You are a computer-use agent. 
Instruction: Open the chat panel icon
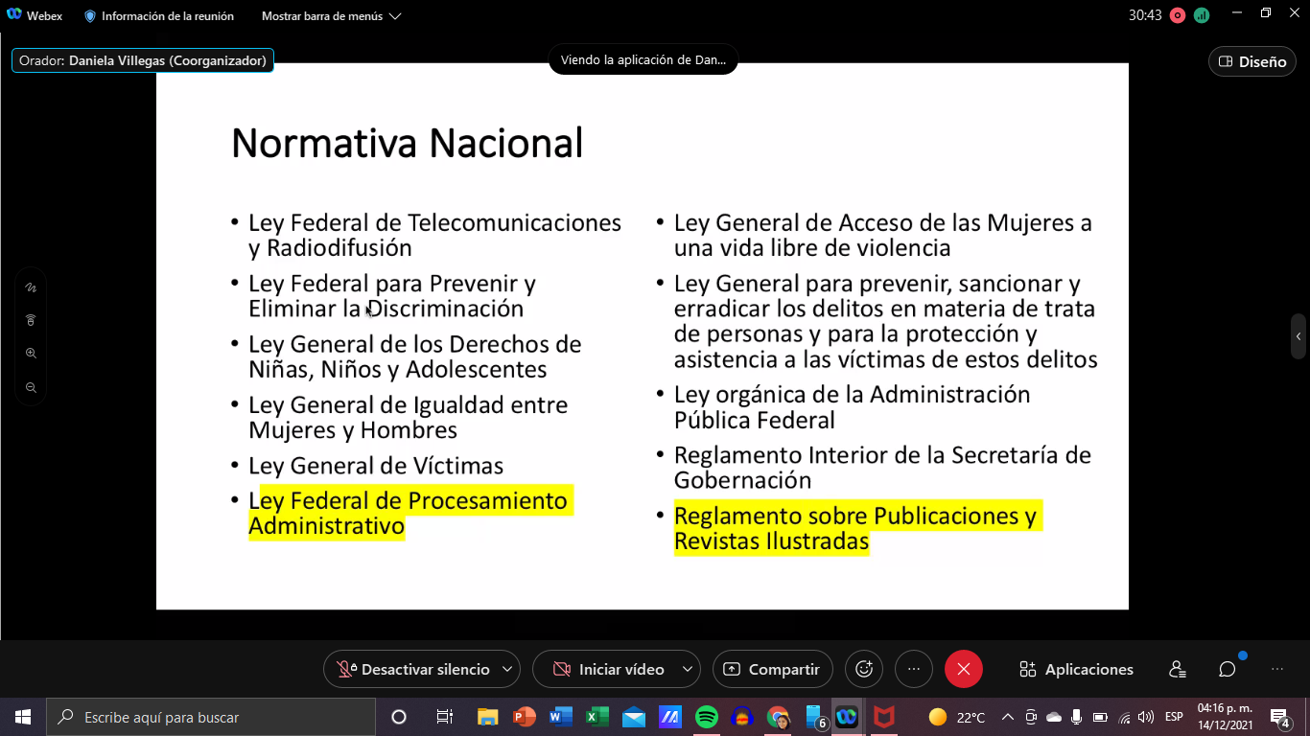point(1228,669)
